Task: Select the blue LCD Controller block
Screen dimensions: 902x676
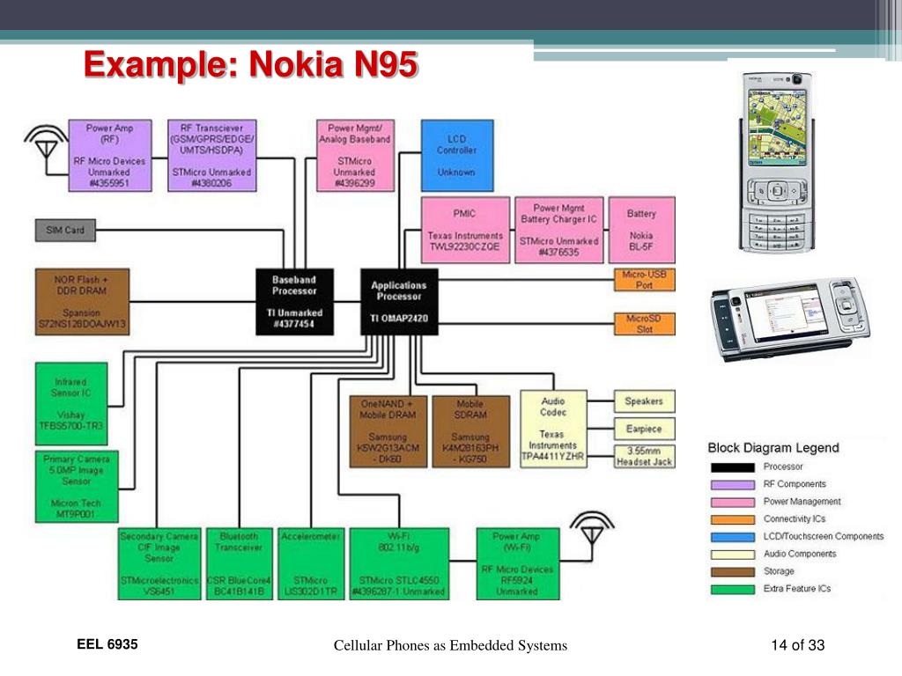Action: point(457,155)
